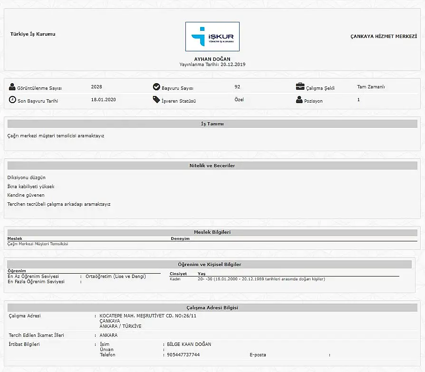Click the Çalışma Adresi Bilgisi section header
The height and width of the screenshot is (372, 425).
coord(212,308)
